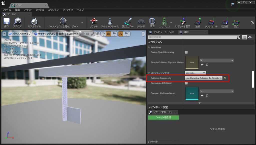The width and height of the screenshot is (256, 145).
Task: Focus the 詳細の検索 search field
Action: coord(193,37)
